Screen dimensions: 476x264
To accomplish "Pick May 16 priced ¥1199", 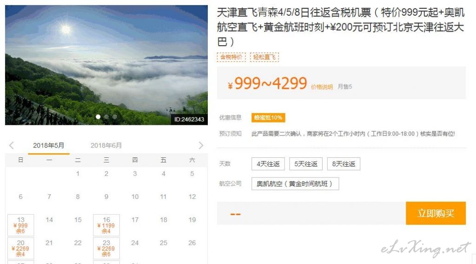I will click(106, 225).
